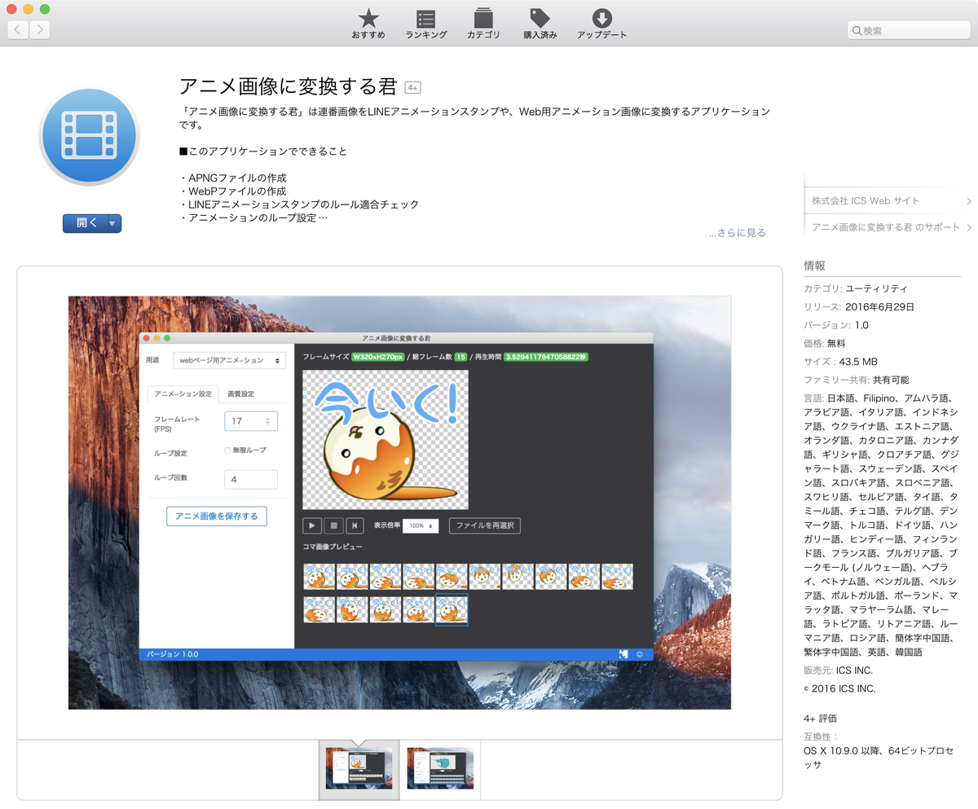
Task: Click the アニメ画像に変換する君 app title
Action: 288,87
